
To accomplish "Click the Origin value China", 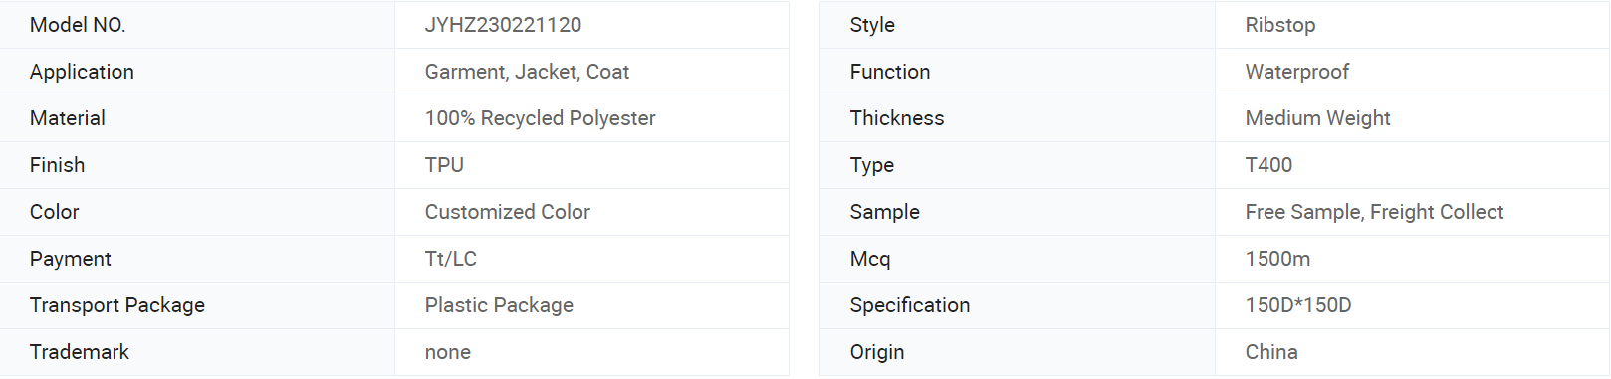I will 1271,352.
